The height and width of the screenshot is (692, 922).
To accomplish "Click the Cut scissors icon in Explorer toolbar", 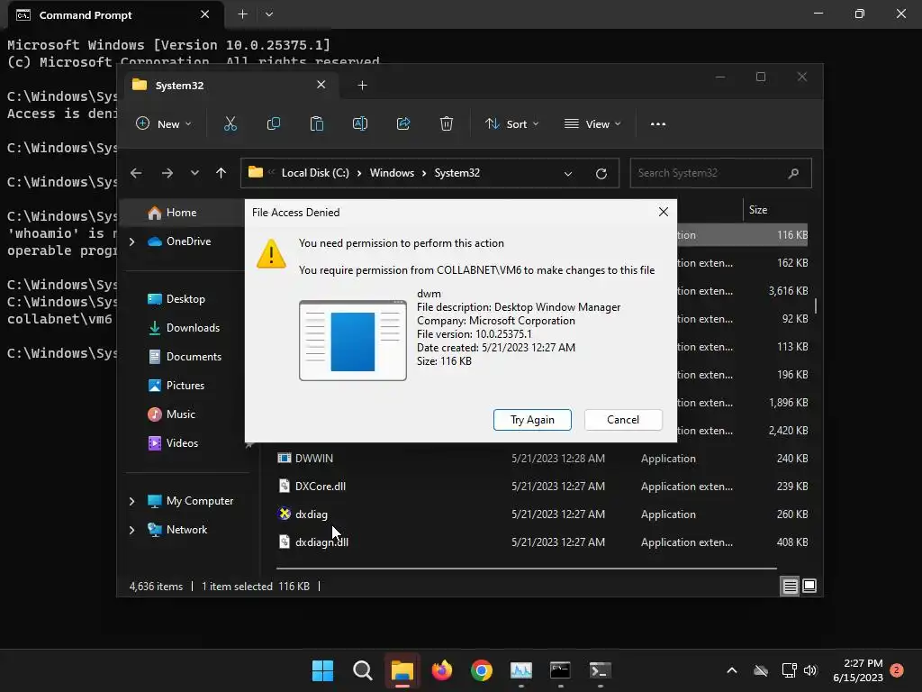I will [230, 124].
